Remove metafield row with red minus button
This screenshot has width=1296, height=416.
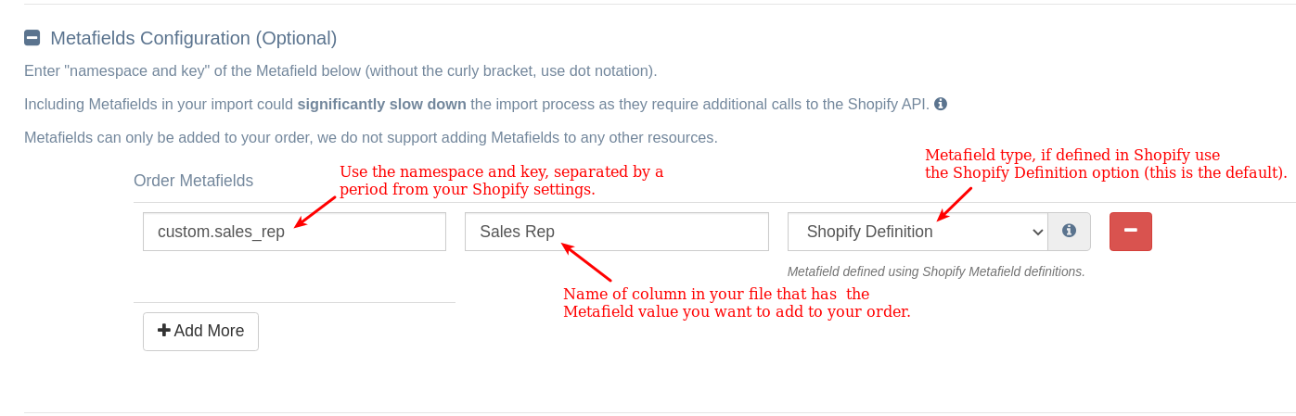(1130, 232)
